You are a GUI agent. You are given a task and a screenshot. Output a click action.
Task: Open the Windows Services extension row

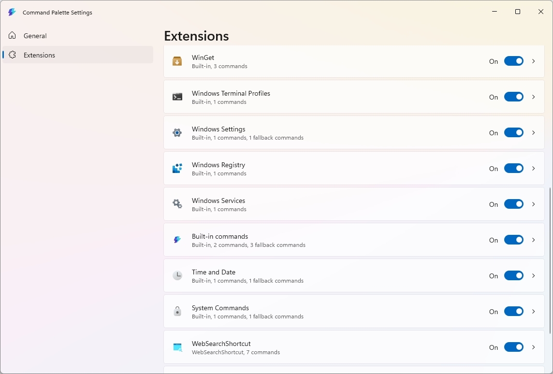[338, 204]
